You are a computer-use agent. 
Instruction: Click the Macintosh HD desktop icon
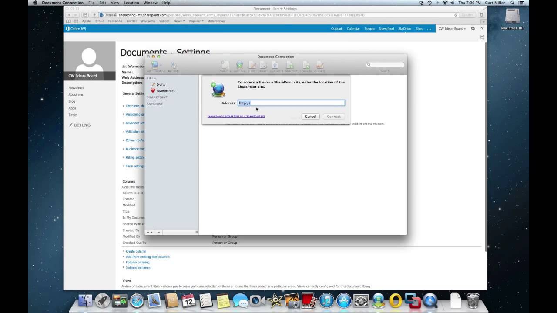click(512, 17)
